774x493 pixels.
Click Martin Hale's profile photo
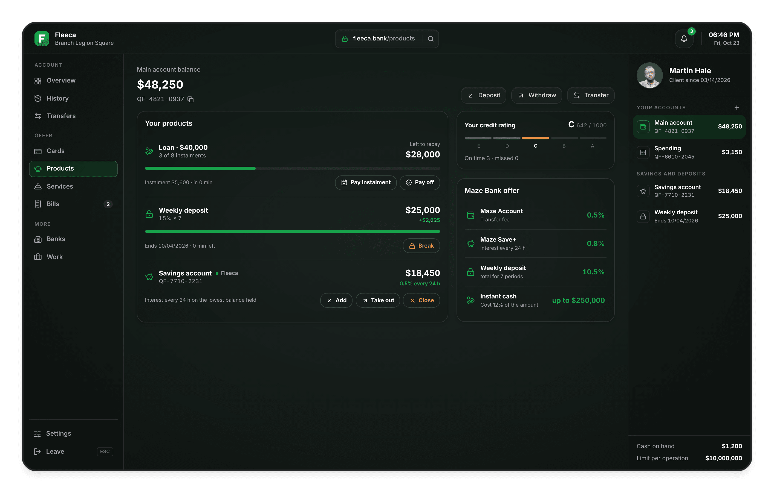pyautogui.click(x=650, y=75)
